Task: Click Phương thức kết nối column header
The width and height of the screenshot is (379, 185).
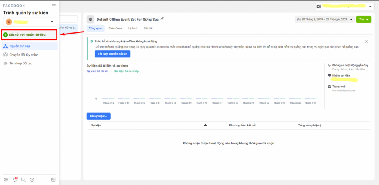Action: [x=242, y=125]
